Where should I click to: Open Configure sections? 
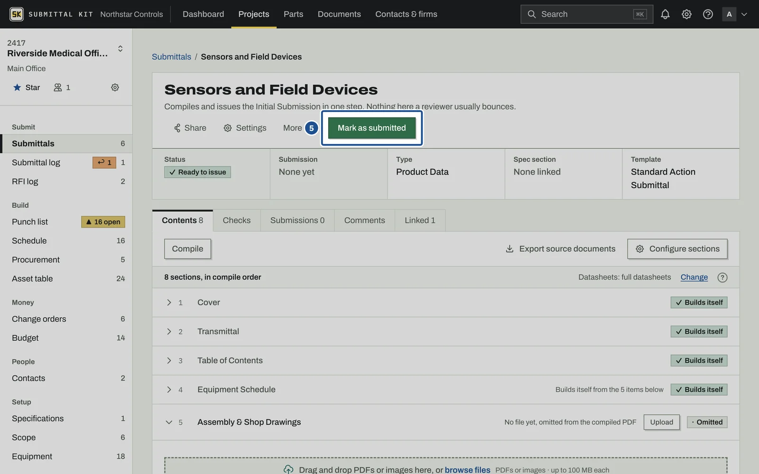pos(677,249)
